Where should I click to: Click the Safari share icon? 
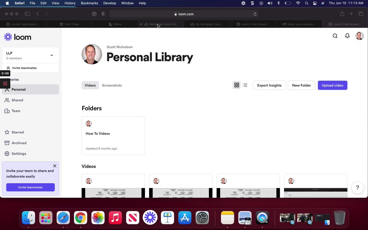342,14
